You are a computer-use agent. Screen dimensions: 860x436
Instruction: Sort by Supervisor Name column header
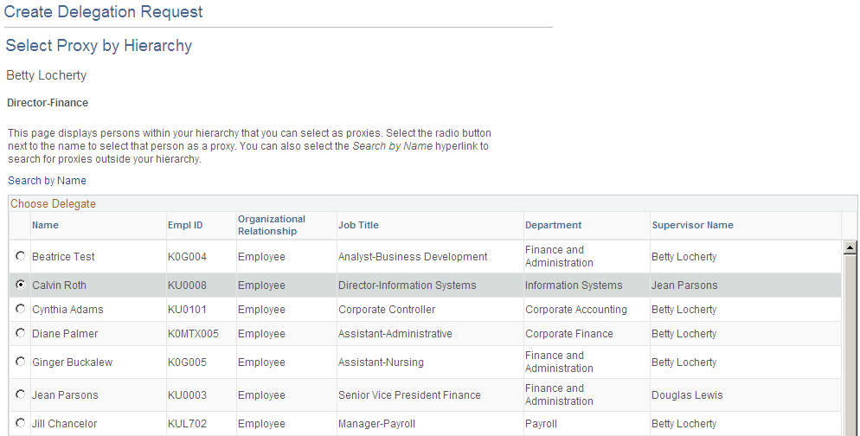point(692,225)
